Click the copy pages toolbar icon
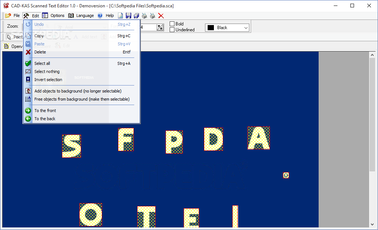This screenshot has width=378, height=230. pyautogui.click(x=136, y=15)
